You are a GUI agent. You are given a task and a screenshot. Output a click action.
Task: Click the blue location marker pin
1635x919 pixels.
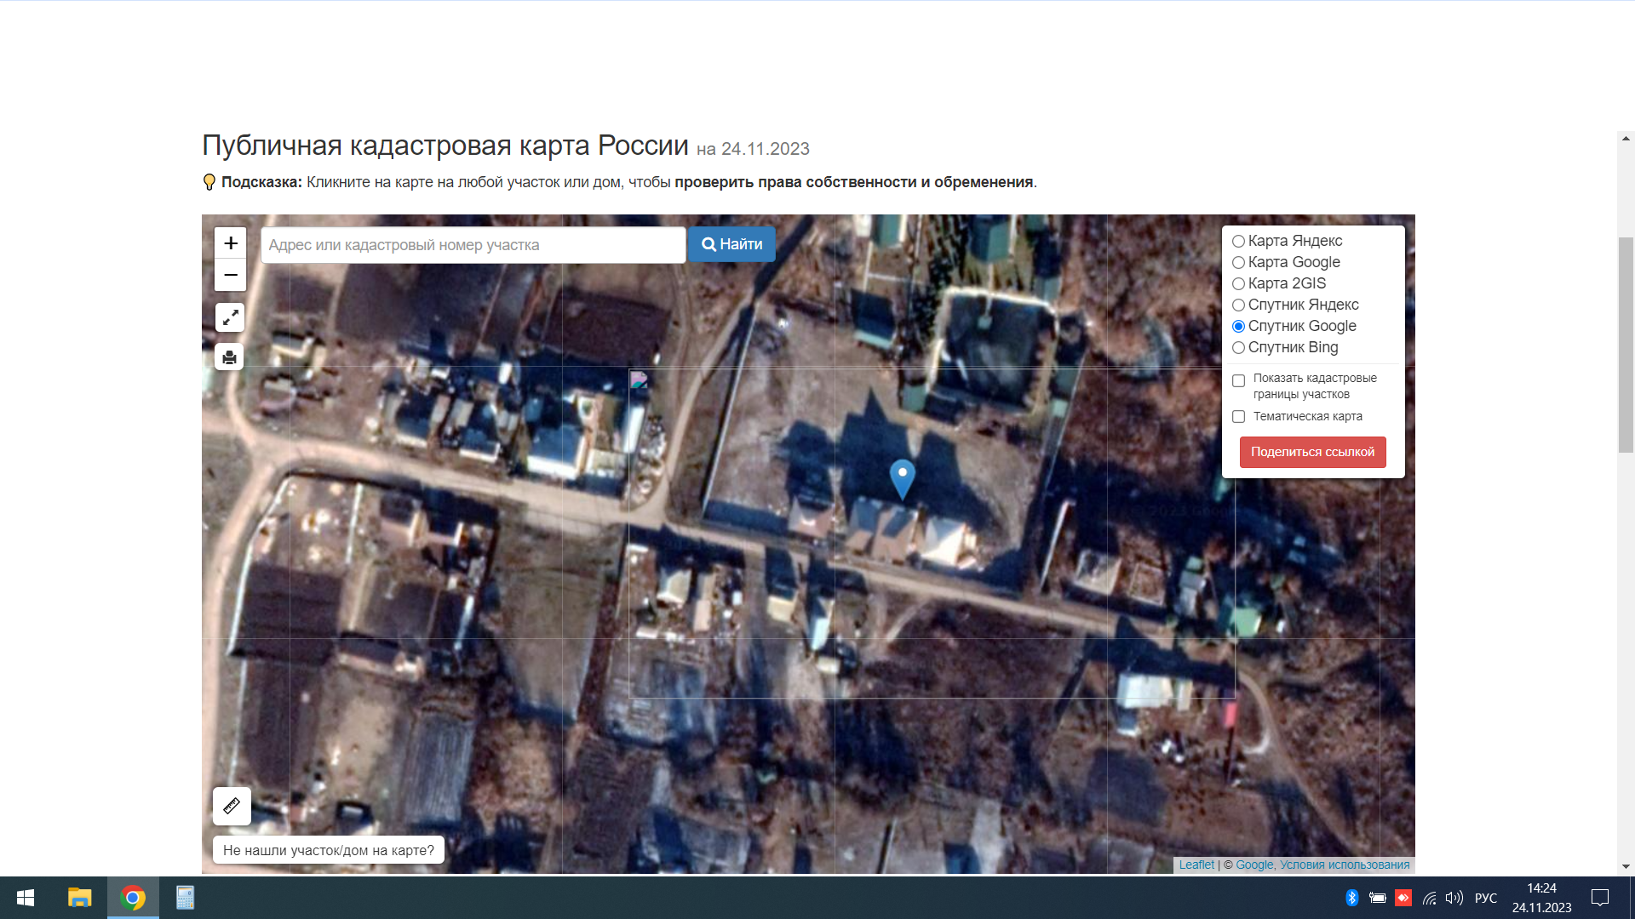tap(902, 477)
